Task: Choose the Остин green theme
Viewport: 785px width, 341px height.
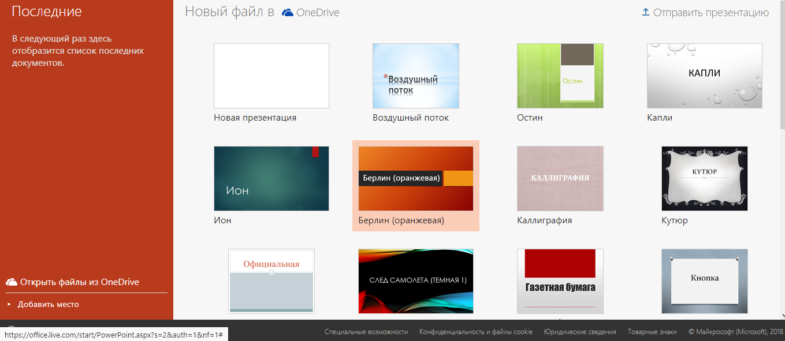Action: 560,76
